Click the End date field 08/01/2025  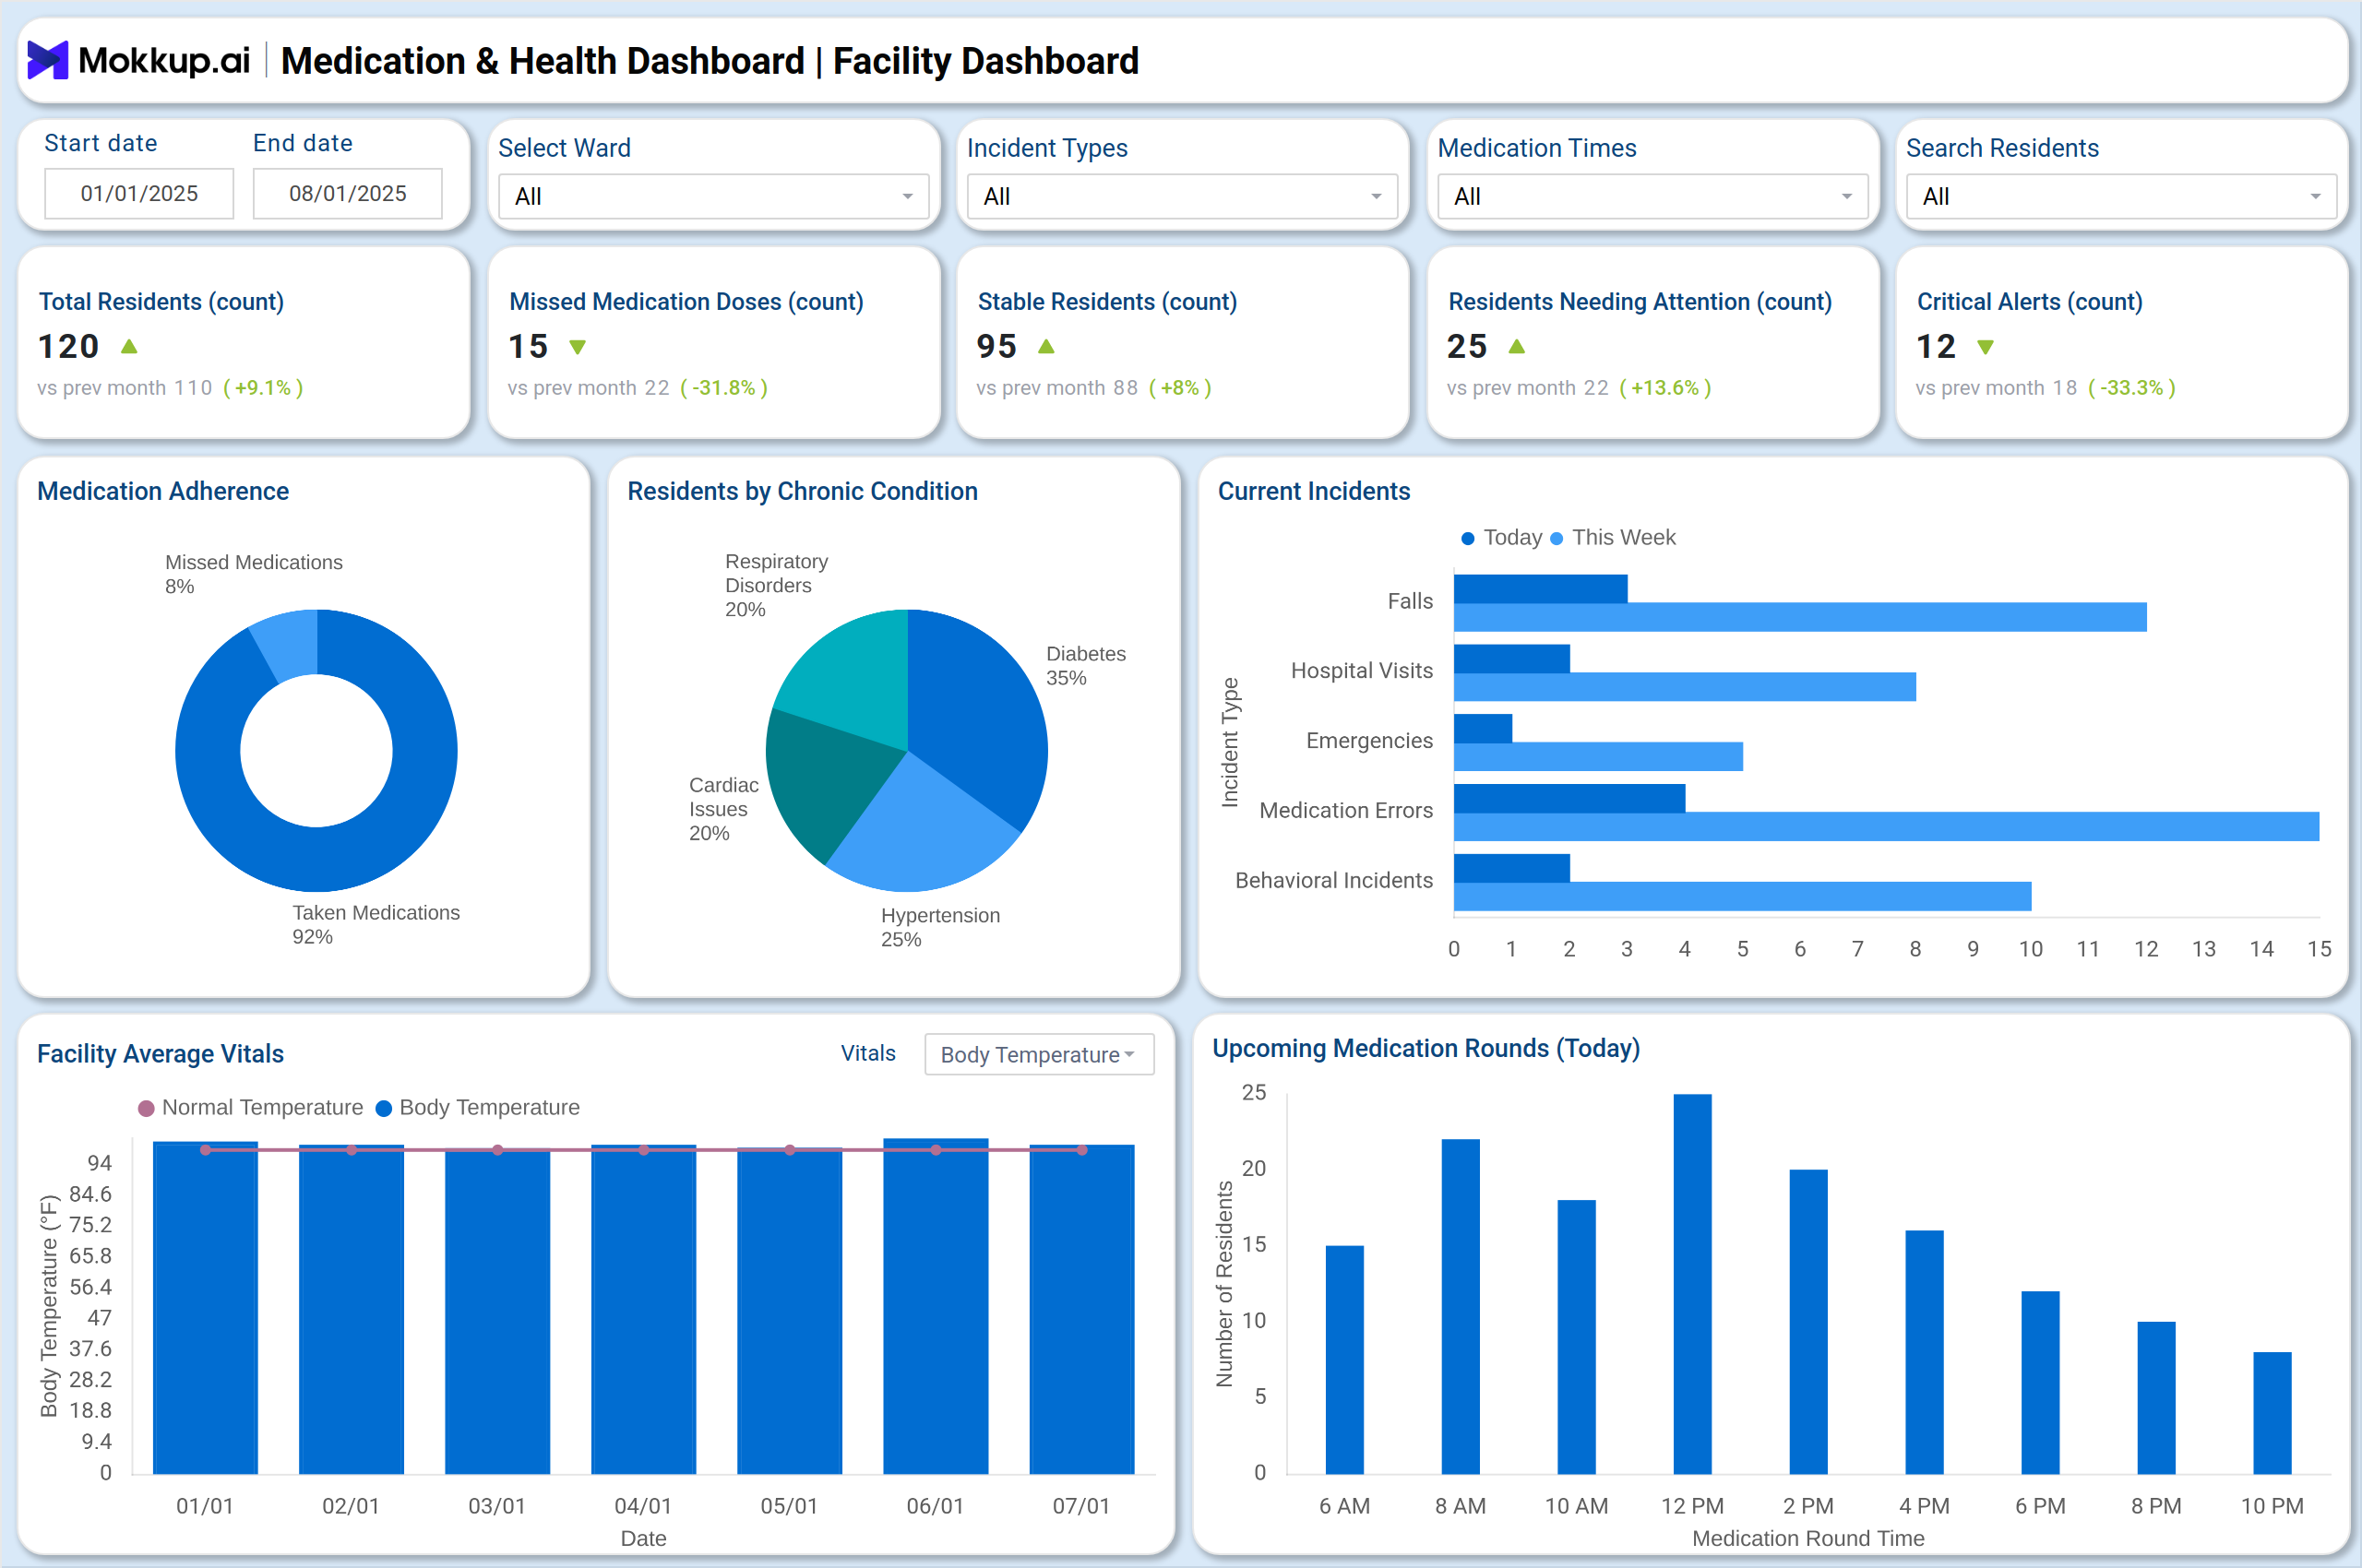[347, 193]
